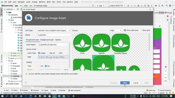
Task: Browse for path with the folder icon
Action: (x=66, y=57)
